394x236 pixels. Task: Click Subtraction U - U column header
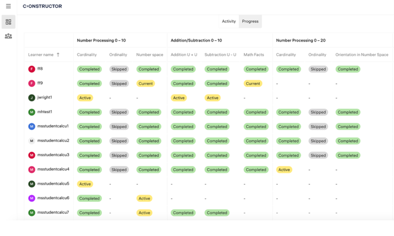(x=220, y=55)
